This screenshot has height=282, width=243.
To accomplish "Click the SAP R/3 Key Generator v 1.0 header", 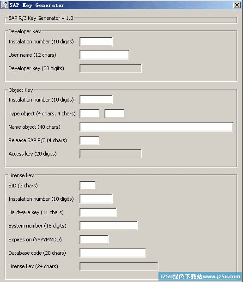I will [x=41, y=18].
